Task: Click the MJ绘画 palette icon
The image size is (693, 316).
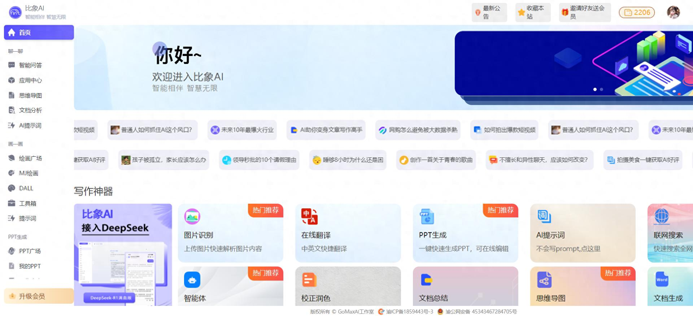Action: tap(12, 173)
